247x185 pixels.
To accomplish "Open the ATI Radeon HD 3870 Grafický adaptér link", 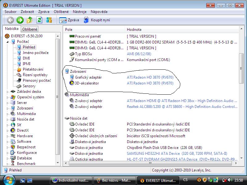I will point(150,77).
